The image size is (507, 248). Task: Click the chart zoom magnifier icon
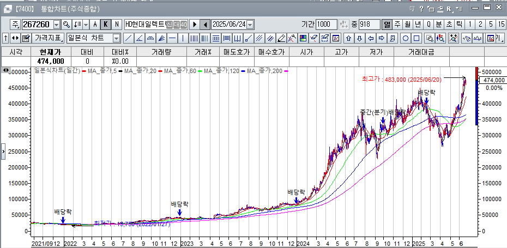pyautogui.click(x=429, y=38)
